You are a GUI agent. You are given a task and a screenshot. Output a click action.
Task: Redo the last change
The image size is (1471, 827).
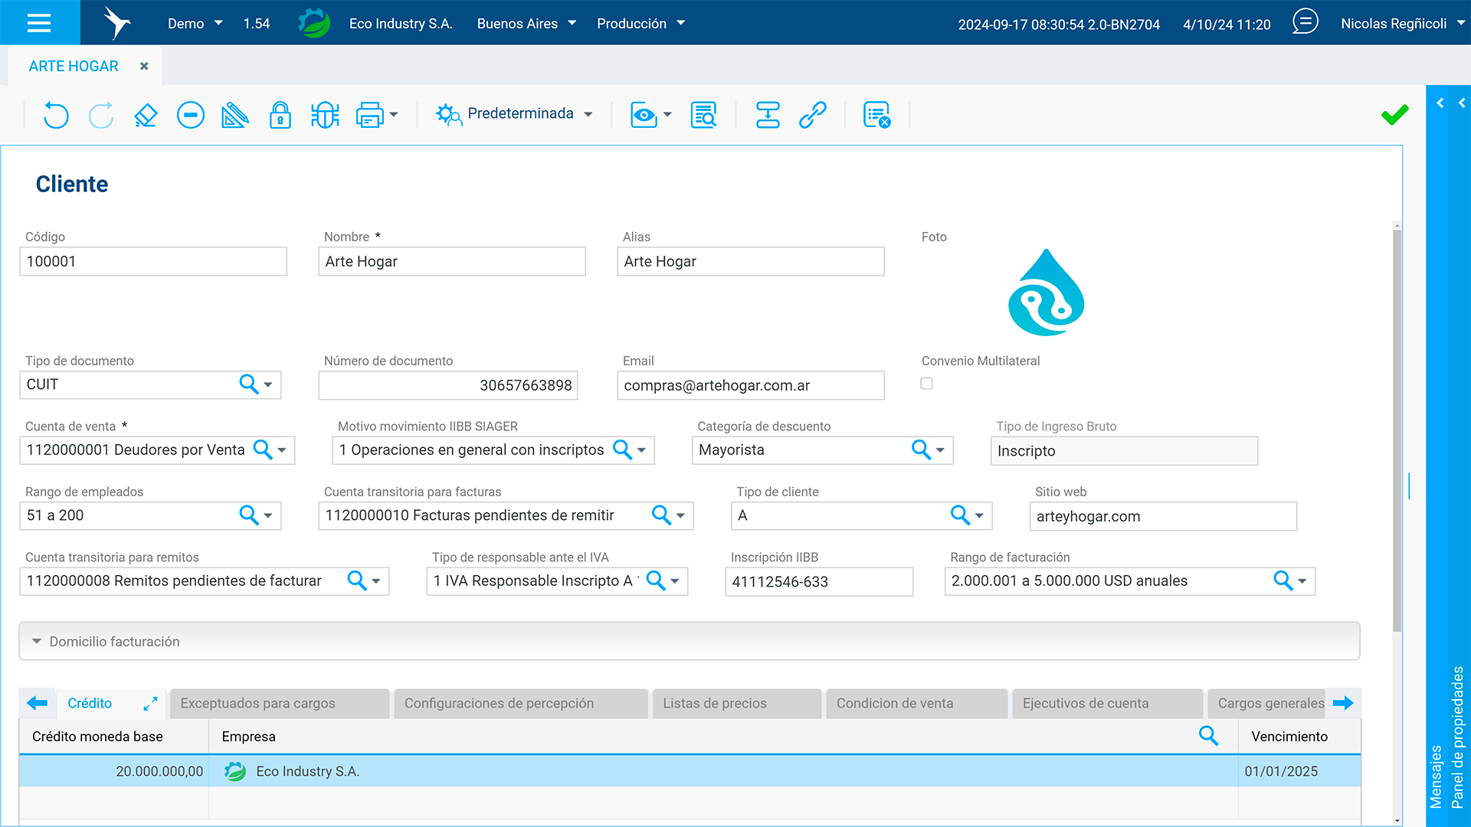coord(101,115)
